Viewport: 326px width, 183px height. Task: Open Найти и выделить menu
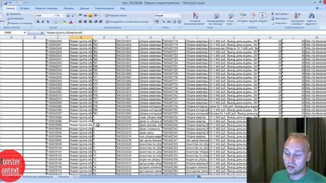(311, 19)
